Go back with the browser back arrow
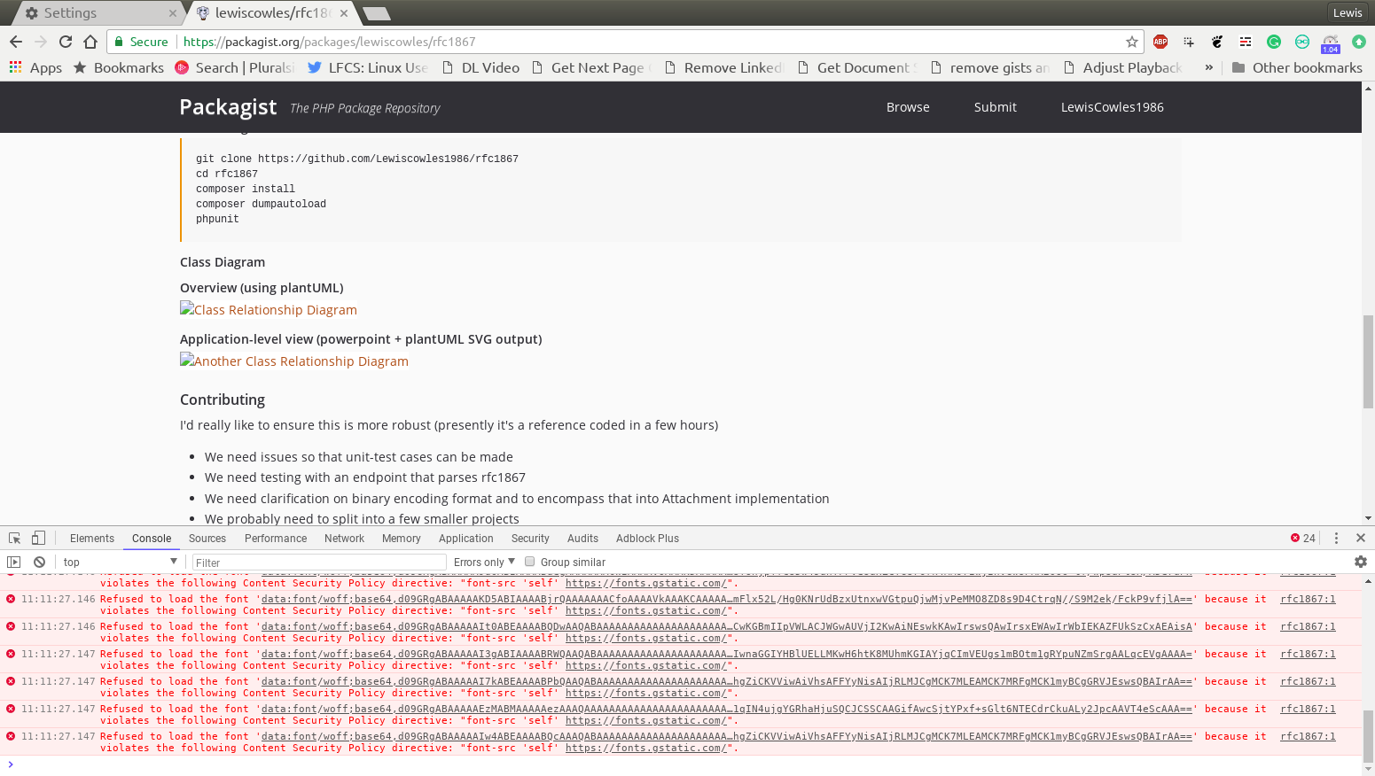Screen dimensions: 1375x776 [16, 42]
